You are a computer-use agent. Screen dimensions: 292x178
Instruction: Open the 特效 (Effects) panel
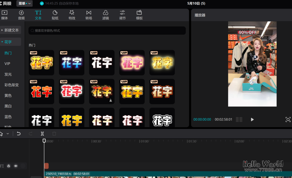[72, 15]
